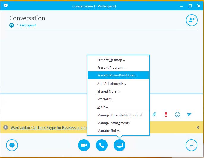Open more options ellipsis button

click(192, 145)
